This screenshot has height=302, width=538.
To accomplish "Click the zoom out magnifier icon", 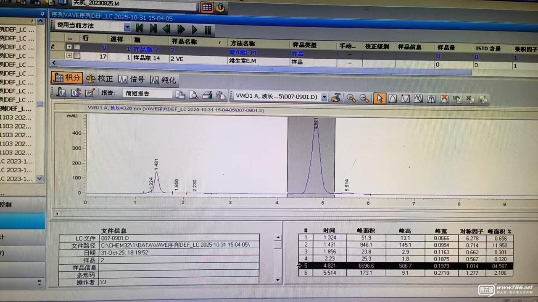I will (364, 98).
